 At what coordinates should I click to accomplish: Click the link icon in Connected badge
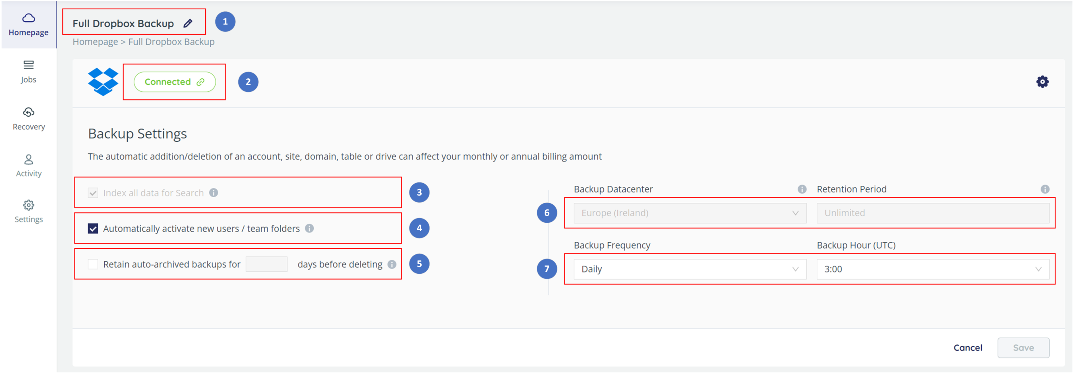tap(200, 82)
